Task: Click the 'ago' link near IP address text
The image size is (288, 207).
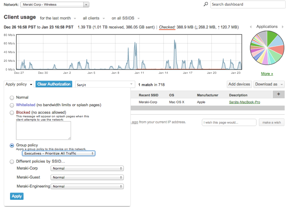Action: point(135,122)
